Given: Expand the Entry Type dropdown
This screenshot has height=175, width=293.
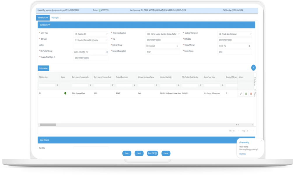Looking at the screenshot, I should 91,34.
